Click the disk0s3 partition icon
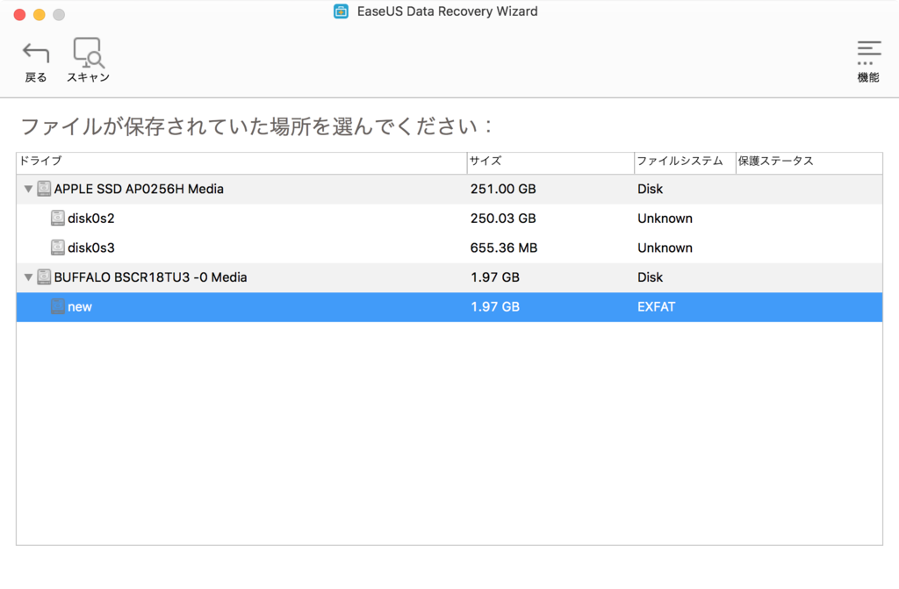The height and width of the screenshot is (589, 899). click(x=58, y=248)
